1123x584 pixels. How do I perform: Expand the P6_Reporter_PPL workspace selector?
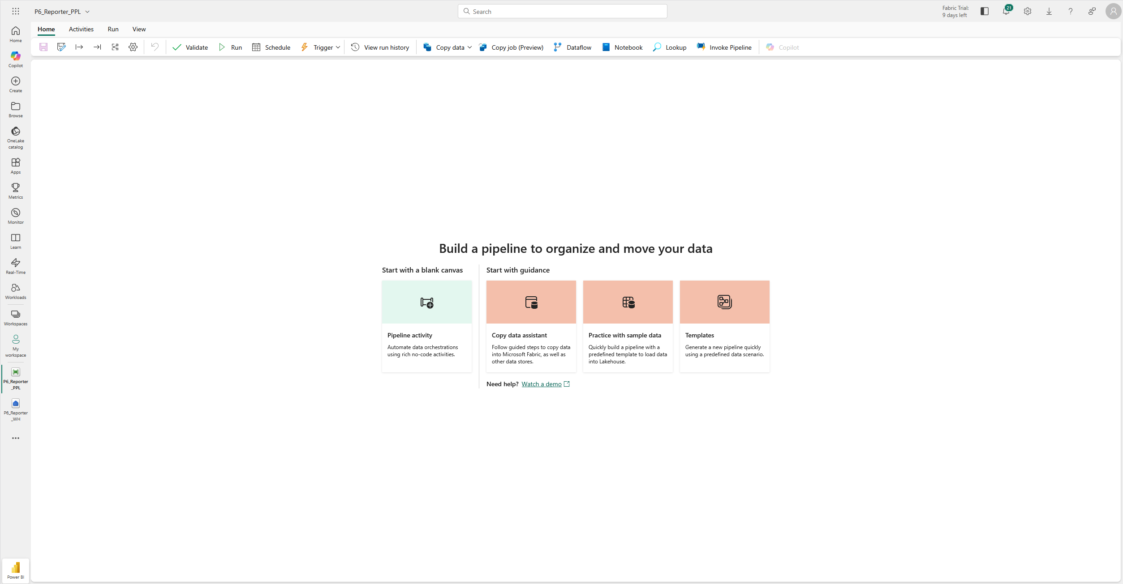click(x=87, y=11)
